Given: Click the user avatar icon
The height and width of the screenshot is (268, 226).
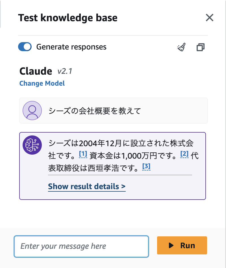Looking at the screenshot, I should (32, 111).
